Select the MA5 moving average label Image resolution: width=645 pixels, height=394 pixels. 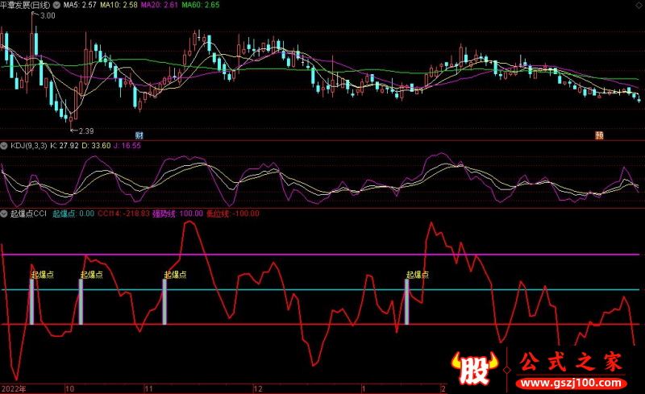click(x=81, y=5)
